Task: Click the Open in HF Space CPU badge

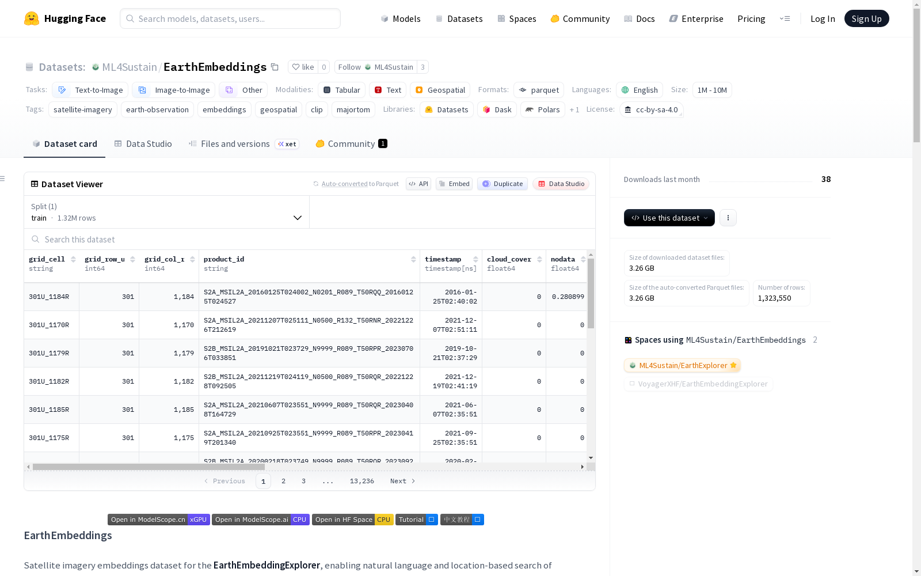Action: point(353,520)
